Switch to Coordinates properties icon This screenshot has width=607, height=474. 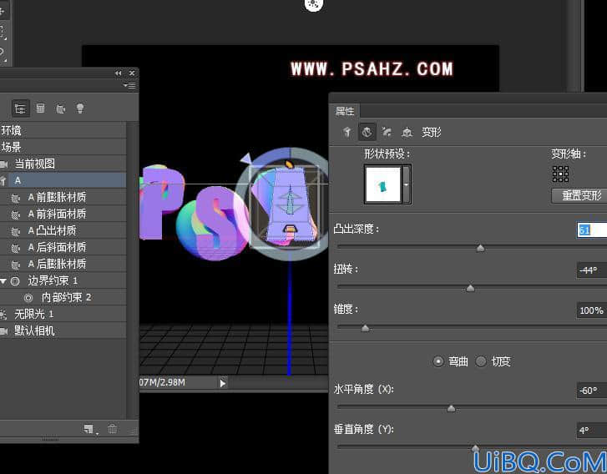(x=407, y=133)
